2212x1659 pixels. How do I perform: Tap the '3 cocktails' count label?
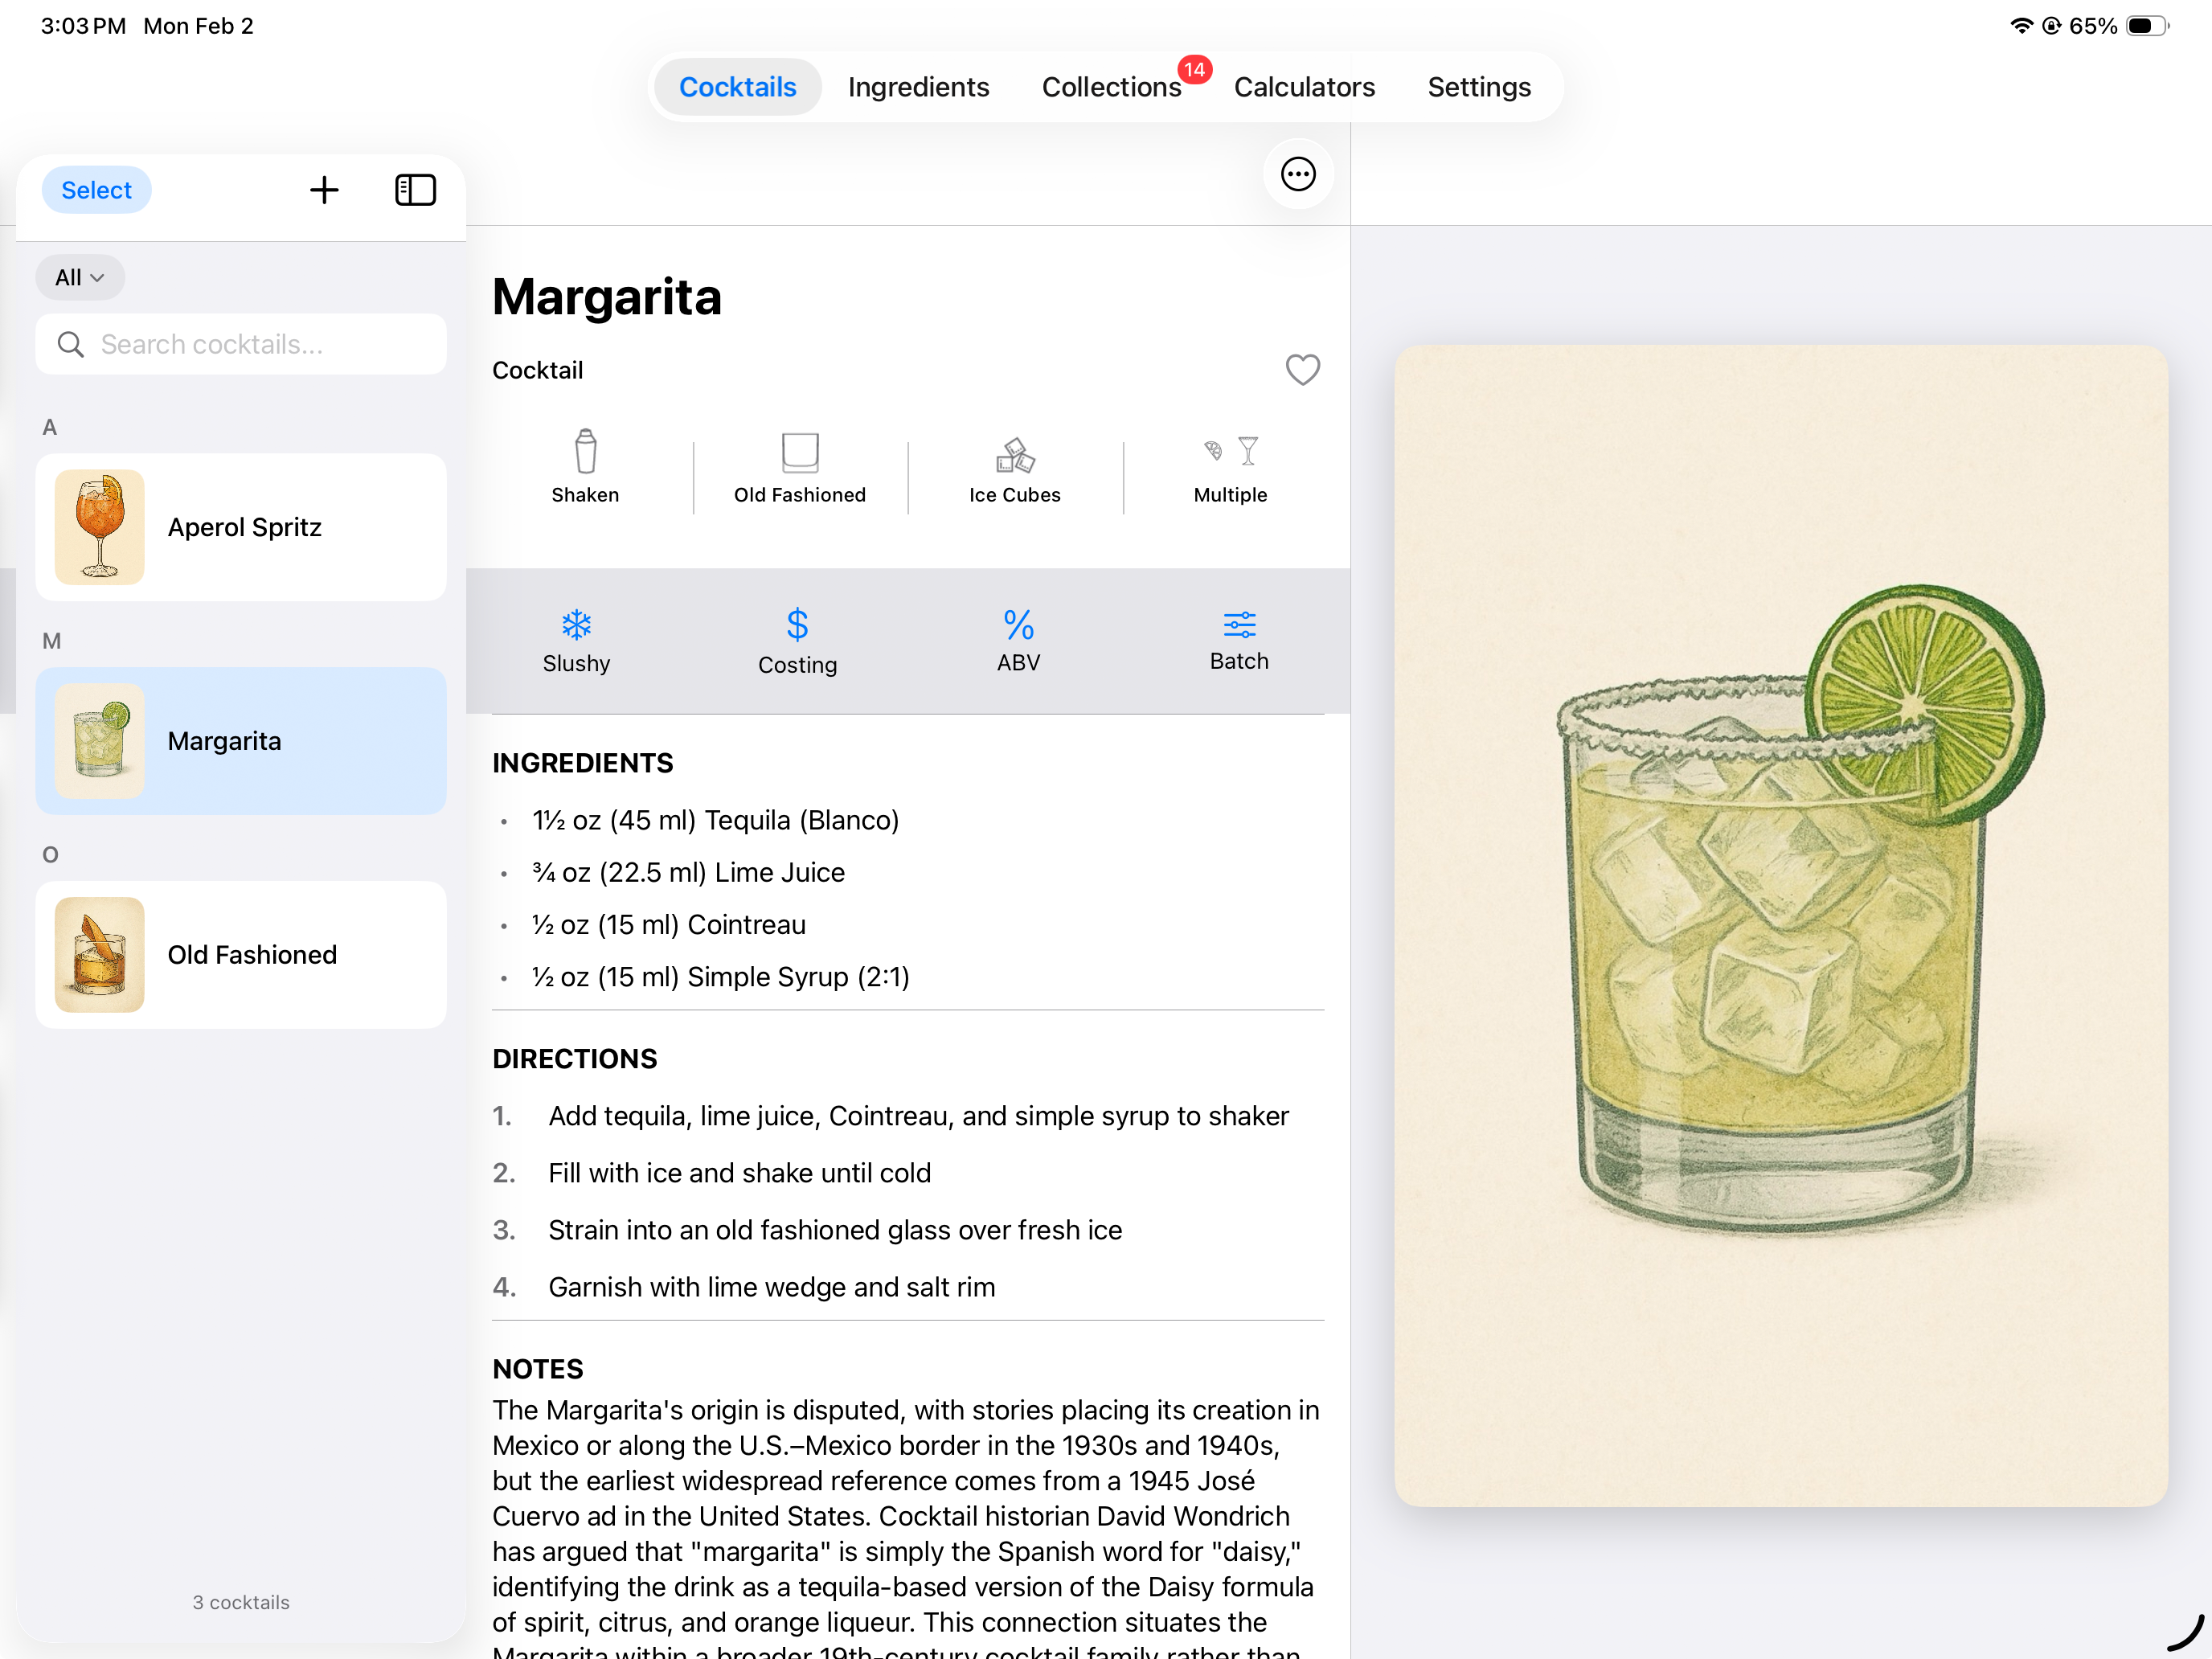tap(241, 1602)
